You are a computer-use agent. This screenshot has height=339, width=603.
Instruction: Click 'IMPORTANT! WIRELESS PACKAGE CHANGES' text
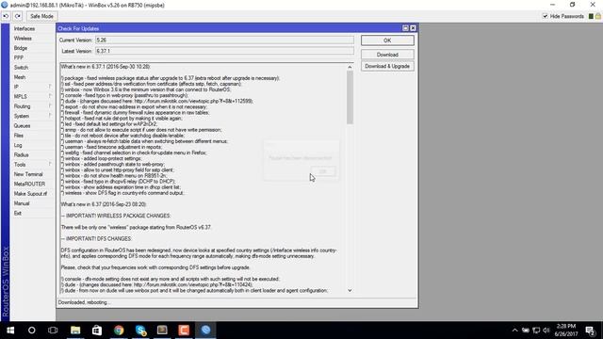(x=116, y=216)
